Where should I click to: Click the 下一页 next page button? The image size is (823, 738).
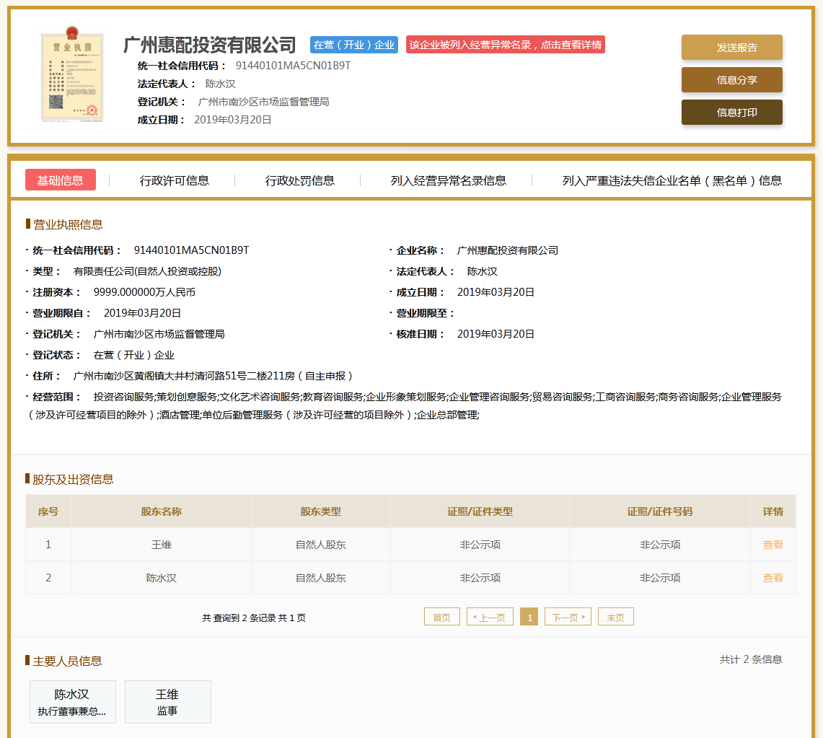point(568,618)
